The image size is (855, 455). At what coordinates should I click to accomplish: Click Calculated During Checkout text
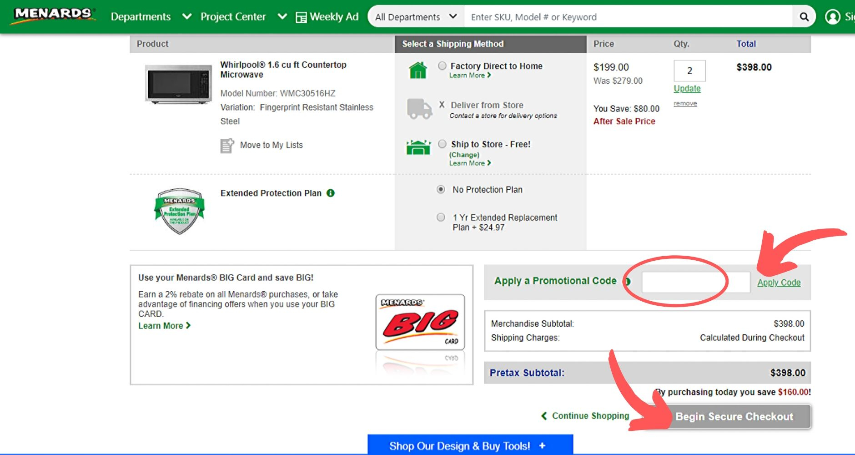752,338
